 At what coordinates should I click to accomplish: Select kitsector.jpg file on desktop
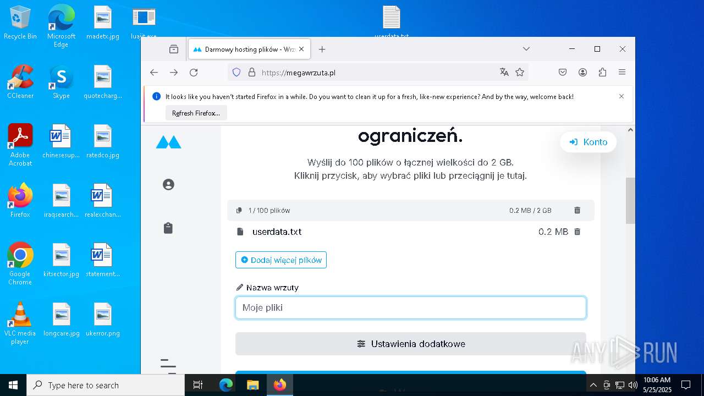coord(61,260)
